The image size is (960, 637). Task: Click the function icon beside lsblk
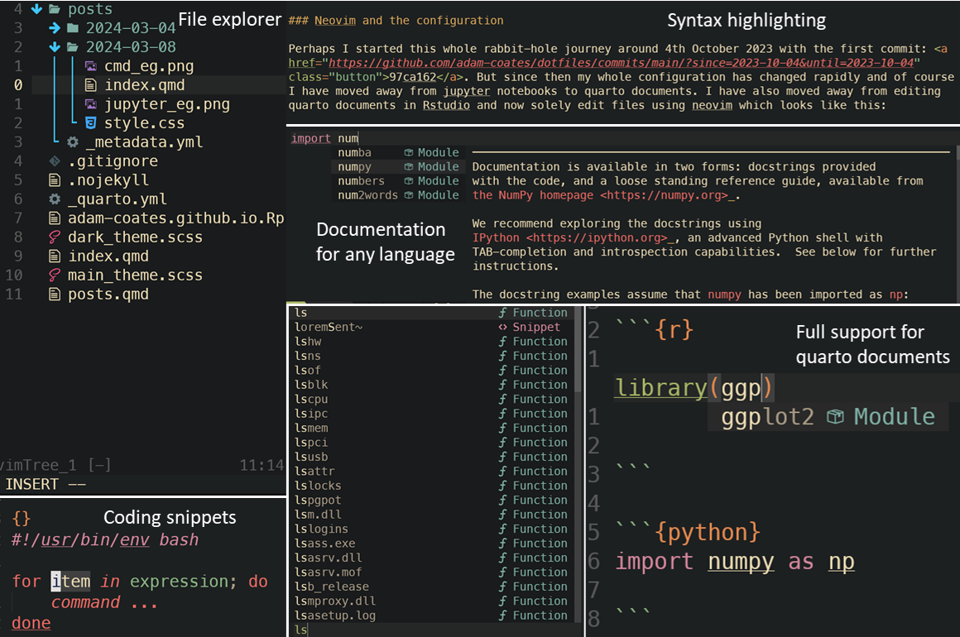click(x=502, y=385)
